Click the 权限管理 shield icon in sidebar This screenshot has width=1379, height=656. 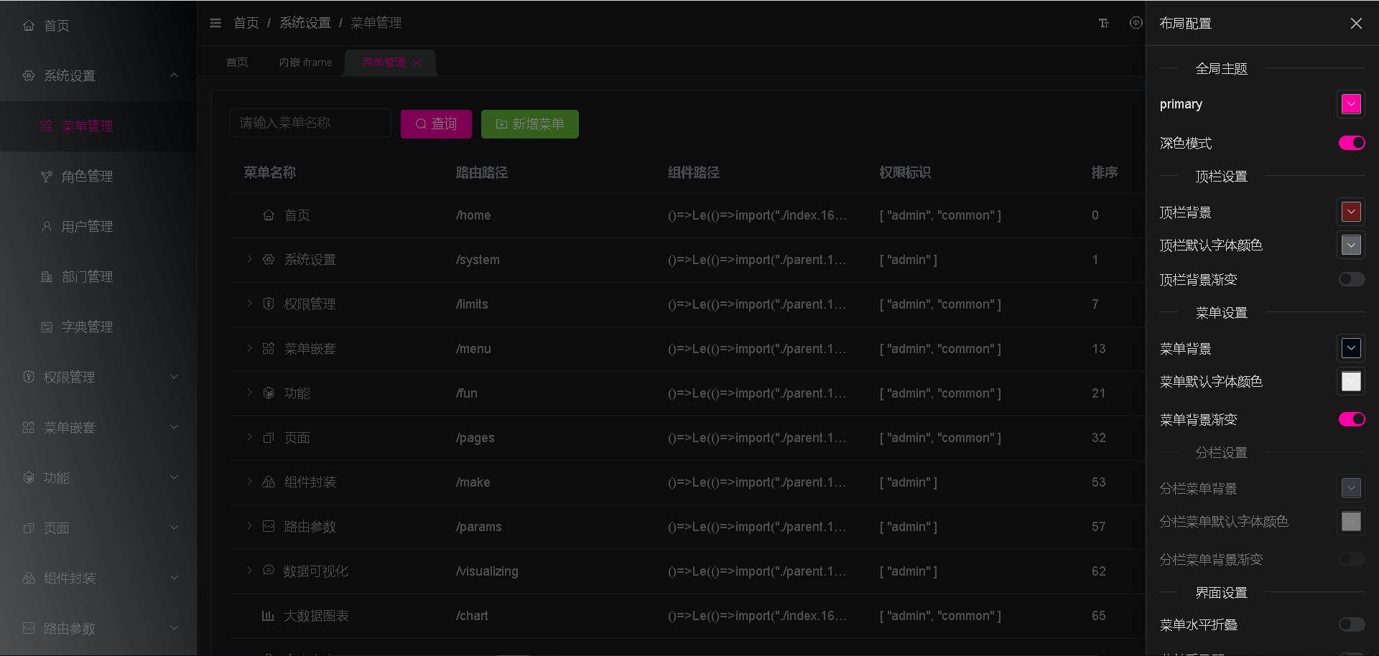pos(29,377)
